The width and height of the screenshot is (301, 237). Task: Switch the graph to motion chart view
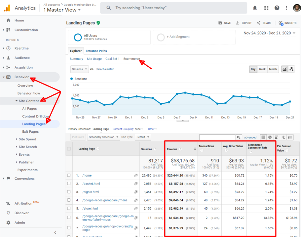(x=292, y=68)
